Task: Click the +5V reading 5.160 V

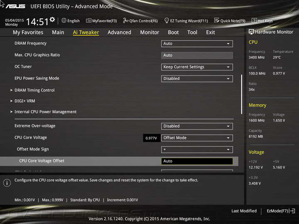Action: [x=279, y=167]
